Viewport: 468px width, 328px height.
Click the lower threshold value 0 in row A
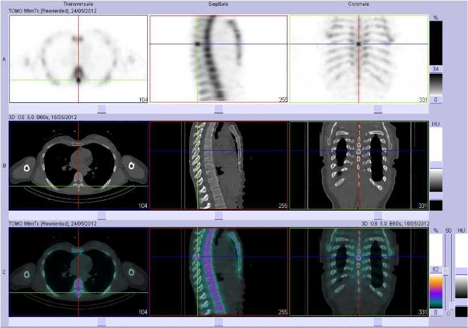pos(436,100)
